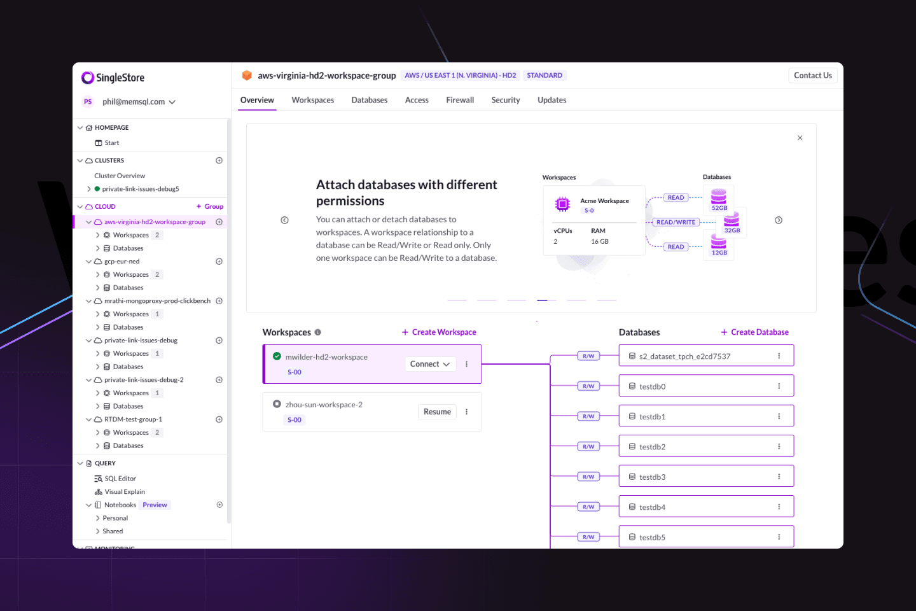Screen dimensions: 916x611
Task: Expand the private-link-issues-debug5 cluster
Action: pos(89,189)
